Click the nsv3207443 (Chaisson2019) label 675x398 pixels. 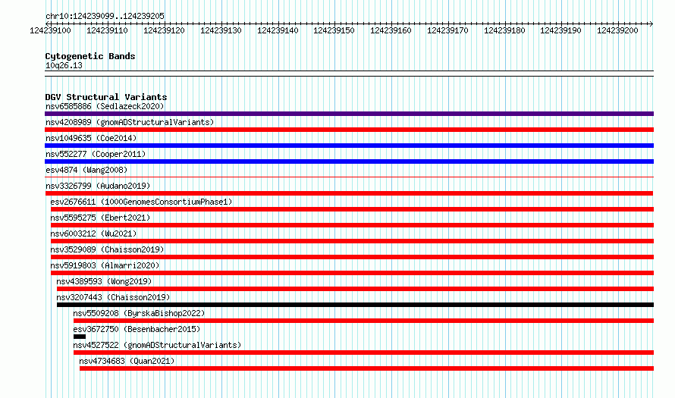[x=113, y=297]
